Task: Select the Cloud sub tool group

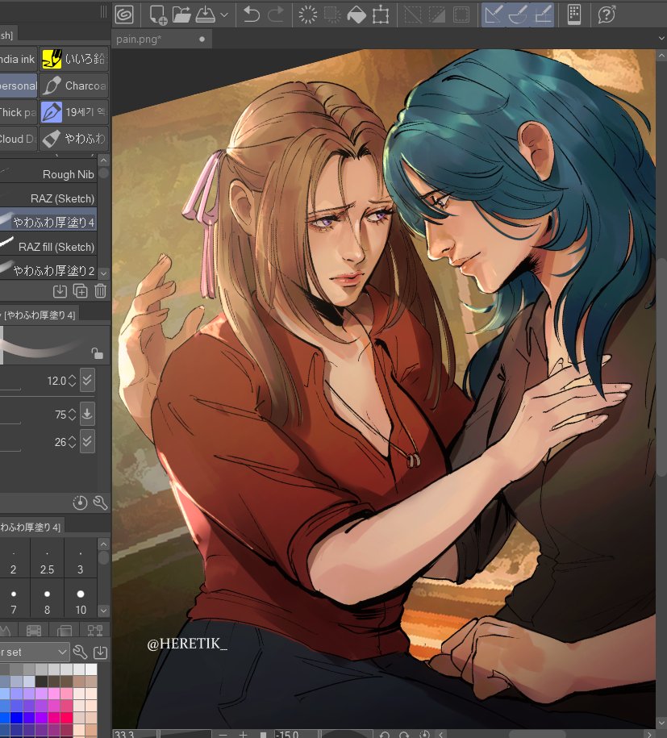Action: pyautogui.click(x=18, y=139)
